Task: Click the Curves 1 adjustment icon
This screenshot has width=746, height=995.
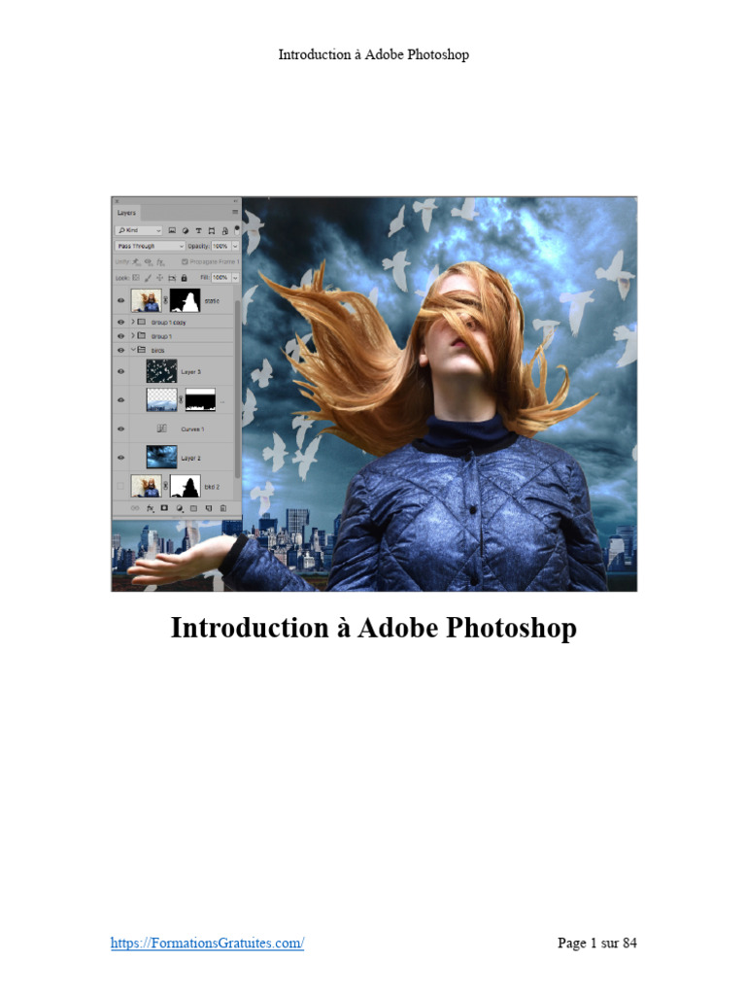Action: (162, 429)
